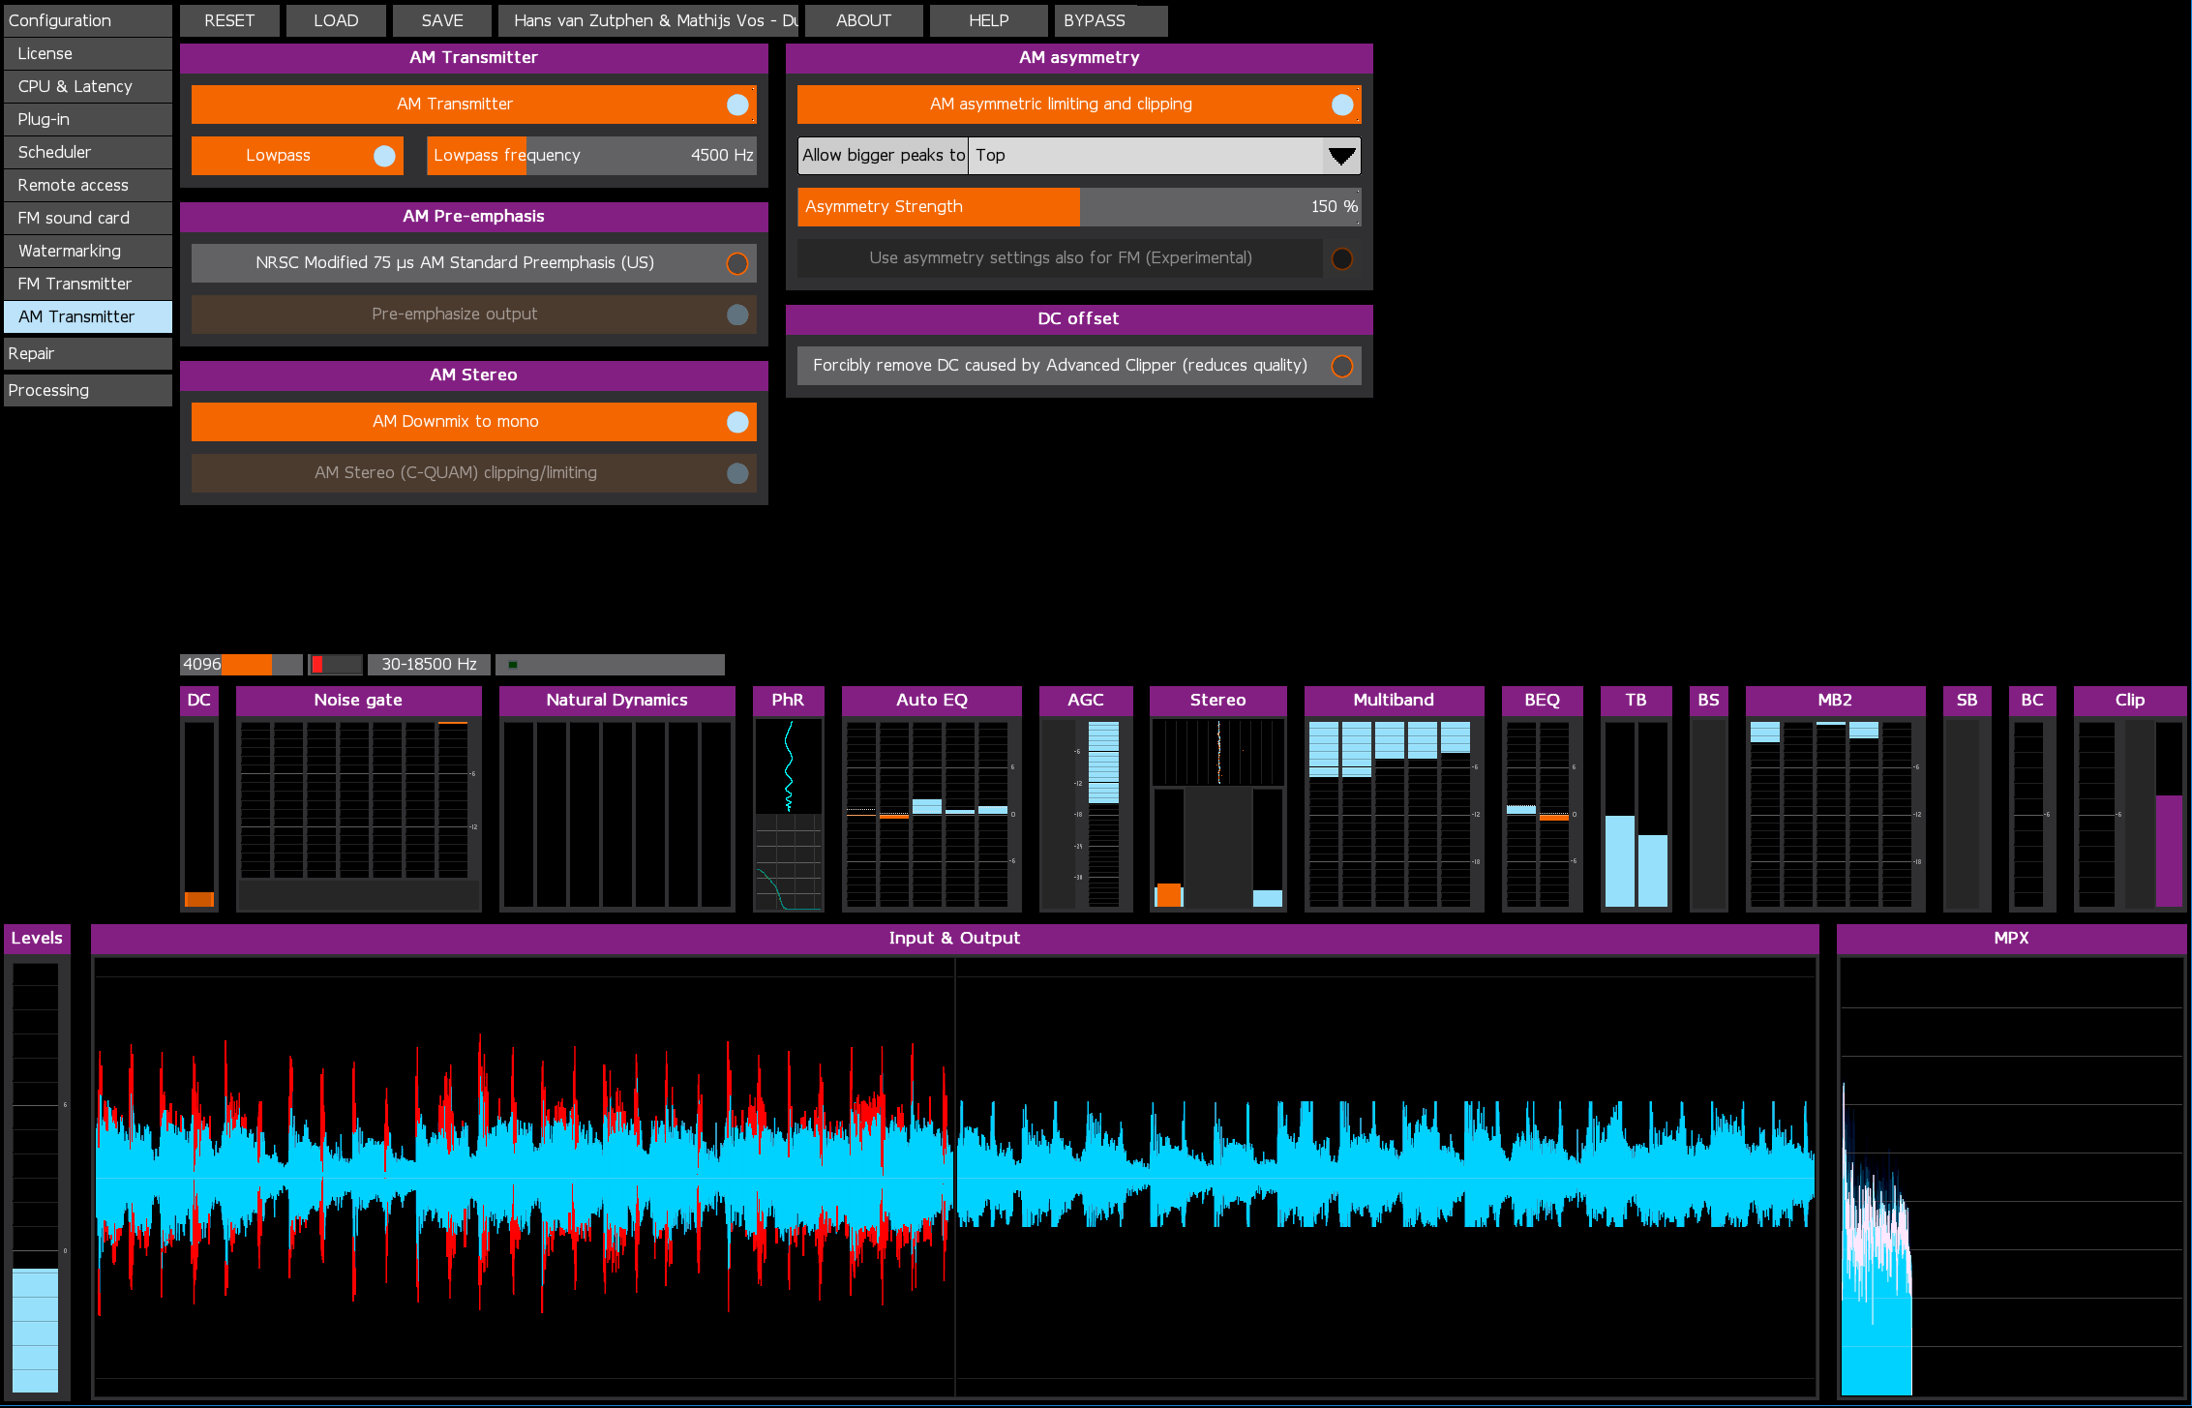Click the AM Pre-emphasis section header
The height and width of the screenshot is (1408, 2192).
pyautogui.click(x=473, y=217)
